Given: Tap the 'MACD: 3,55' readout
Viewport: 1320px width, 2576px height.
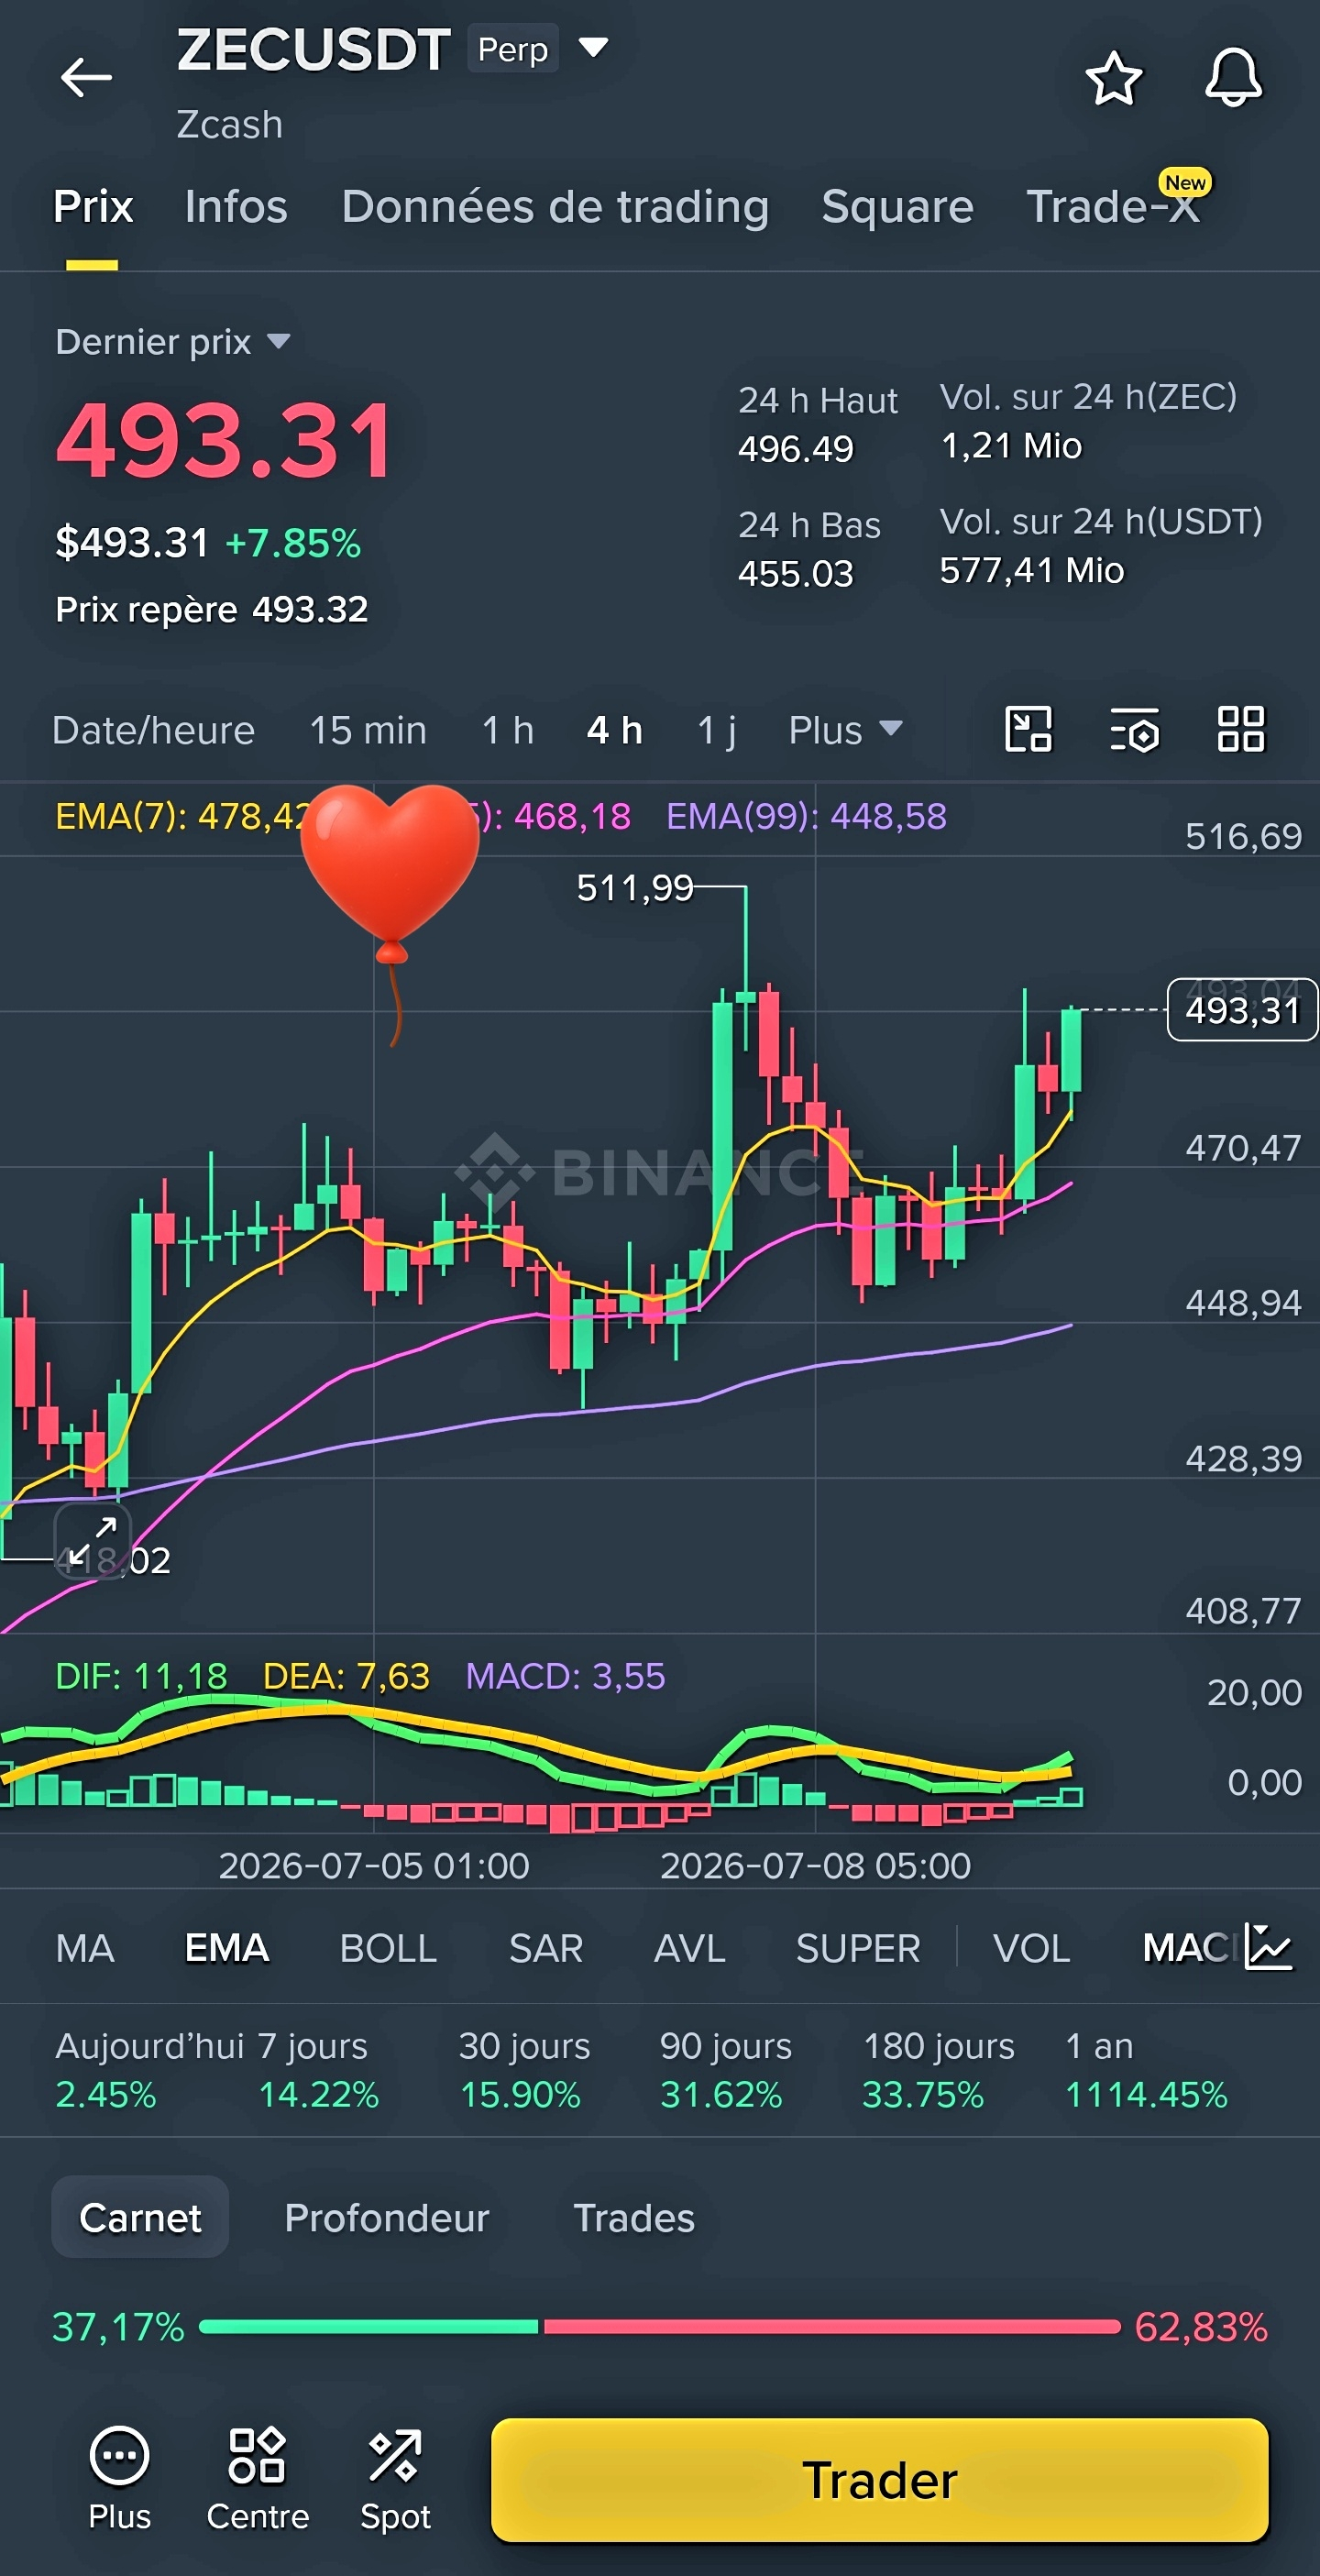Looking at the screenshot, I should click(x=565, y=1676).
